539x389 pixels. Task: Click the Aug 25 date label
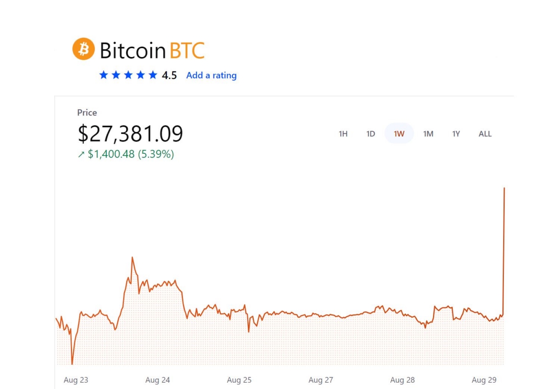(239, 380)
